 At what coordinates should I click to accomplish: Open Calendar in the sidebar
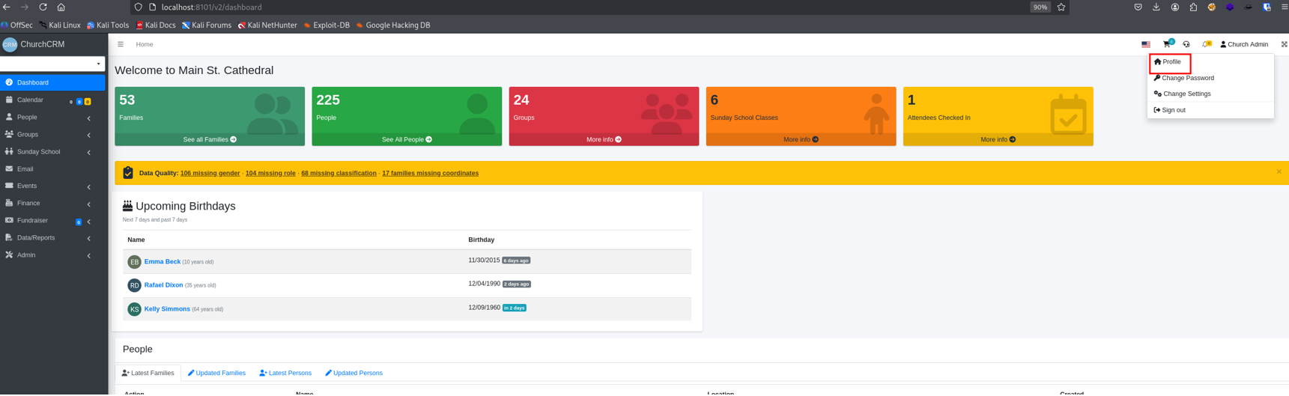tap(52, 100)
